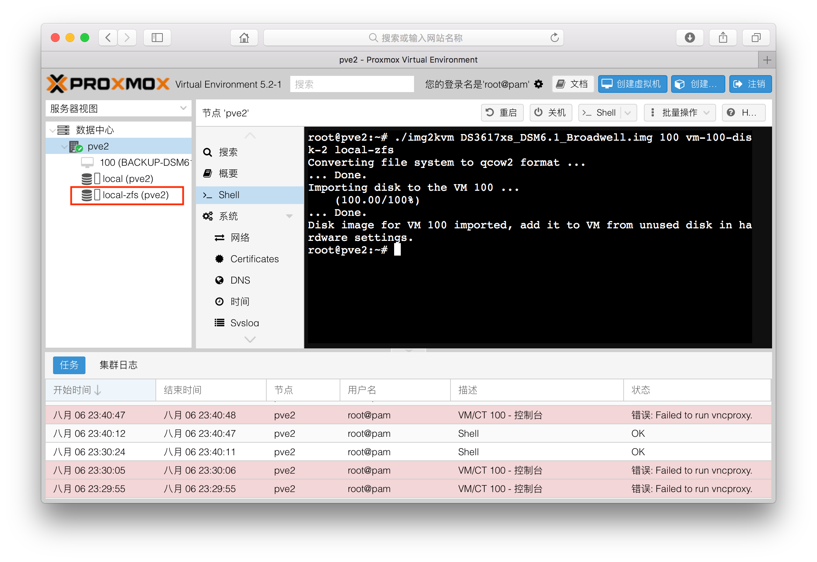Focus the Proxmox 搜索 search field
Viewport: 817px width, 562px height.
352,84
